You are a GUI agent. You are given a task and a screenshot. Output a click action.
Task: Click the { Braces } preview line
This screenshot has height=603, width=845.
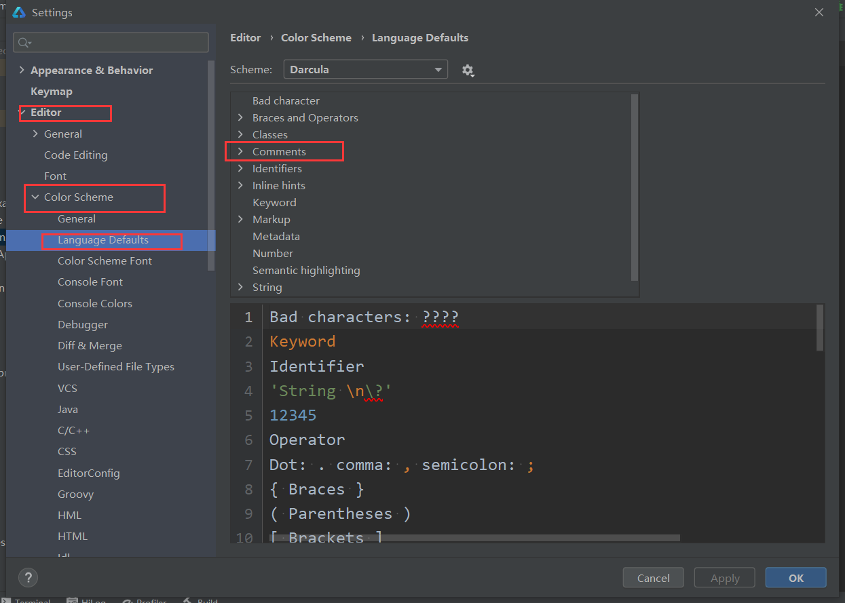coord(317,489)
